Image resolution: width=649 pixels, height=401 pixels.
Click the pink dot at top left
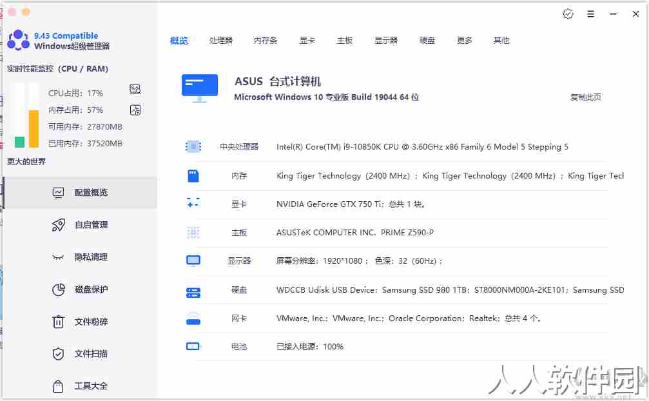pos(12,12)
